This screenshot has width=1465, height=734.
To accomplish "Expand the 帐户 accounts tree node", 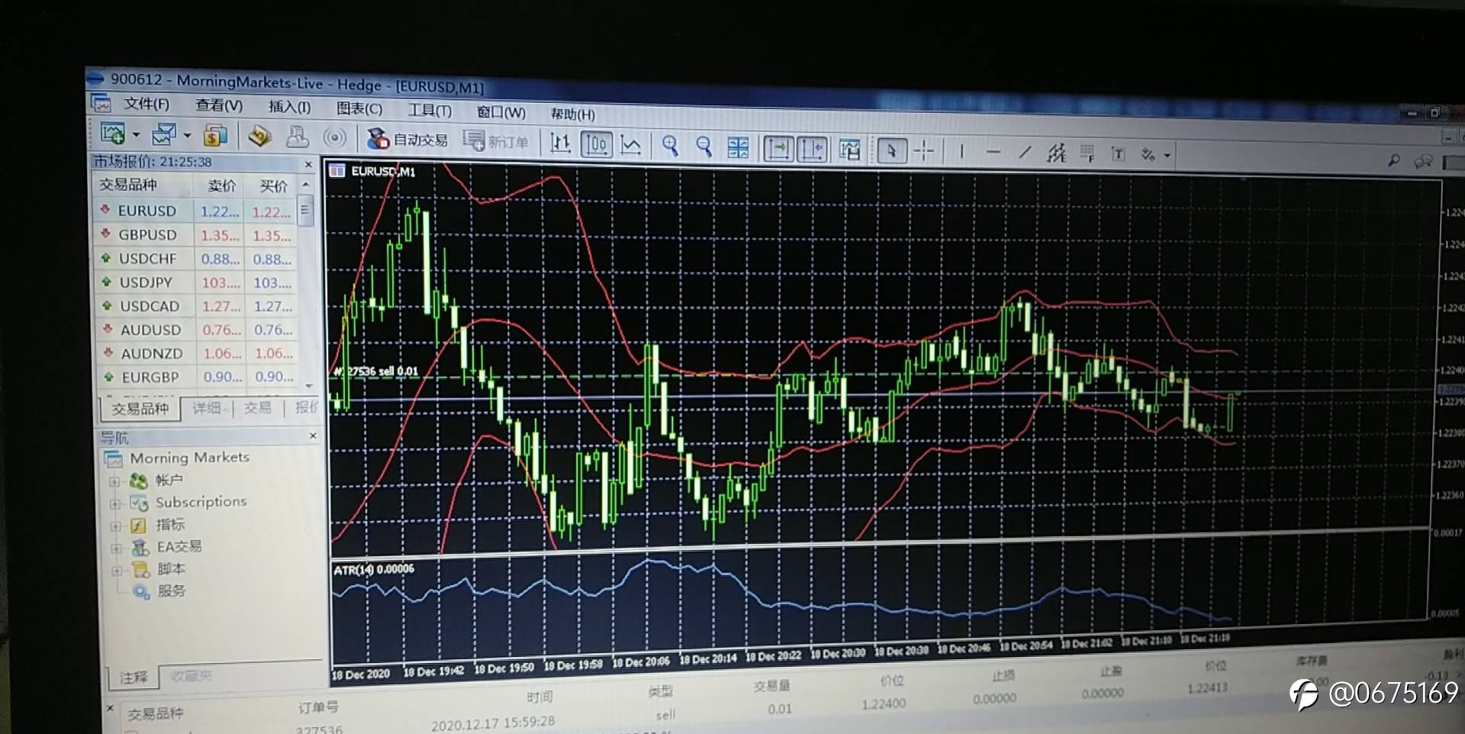I will coord(114,481).
